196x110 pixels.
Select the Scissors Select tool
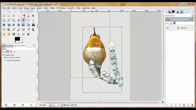28,16
